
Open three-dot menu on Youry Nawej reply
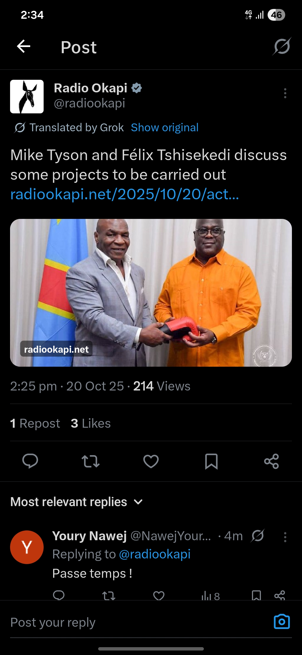tap(285, 537)
